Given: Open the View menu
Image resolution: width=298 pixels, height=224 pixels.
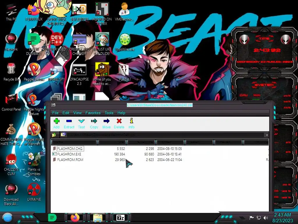Looking at the screenshot, I should [77, 113].
